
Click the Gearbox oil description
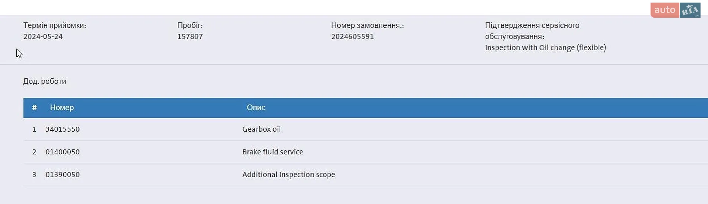point(261,129)
